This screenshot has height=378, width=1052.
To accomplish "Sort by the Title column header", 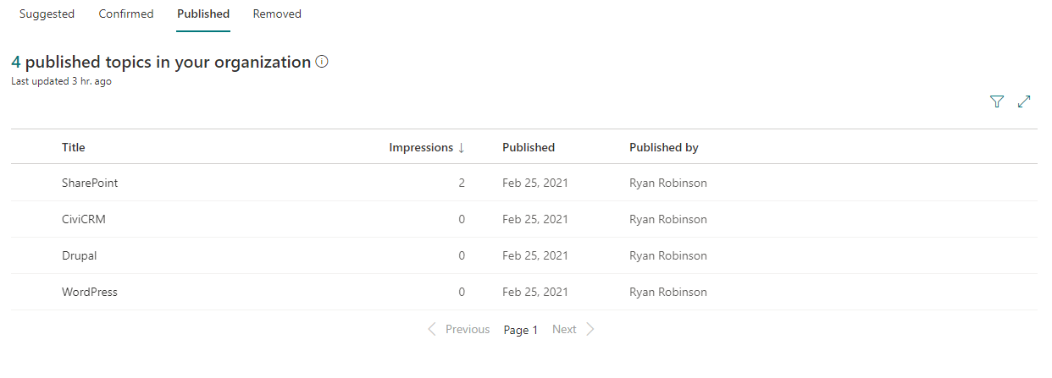I will (x=74, y=147).
